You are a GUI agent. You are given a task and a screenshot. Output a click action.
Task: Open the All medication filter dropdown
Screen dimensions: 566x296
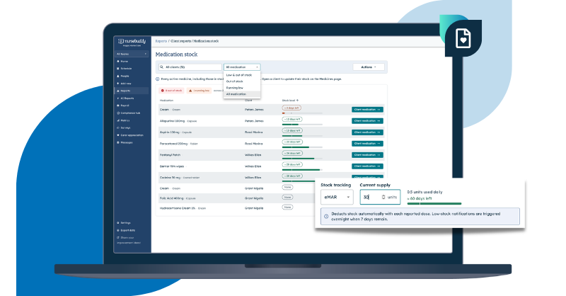pos(242,67)
